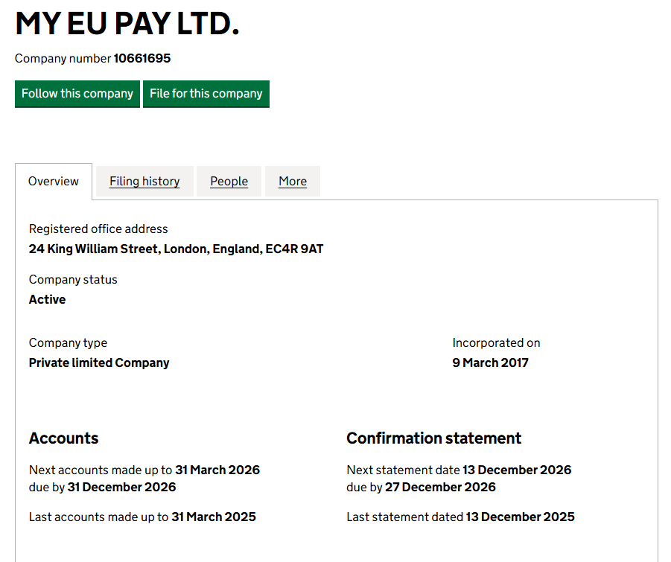Click the incorporation date 9 March 2017
This screenshot has height=562, width=671.
pyautogui.click(x=490, y=363)
